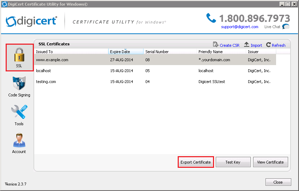Open the Live Chat text link

[x=272, y=27]
